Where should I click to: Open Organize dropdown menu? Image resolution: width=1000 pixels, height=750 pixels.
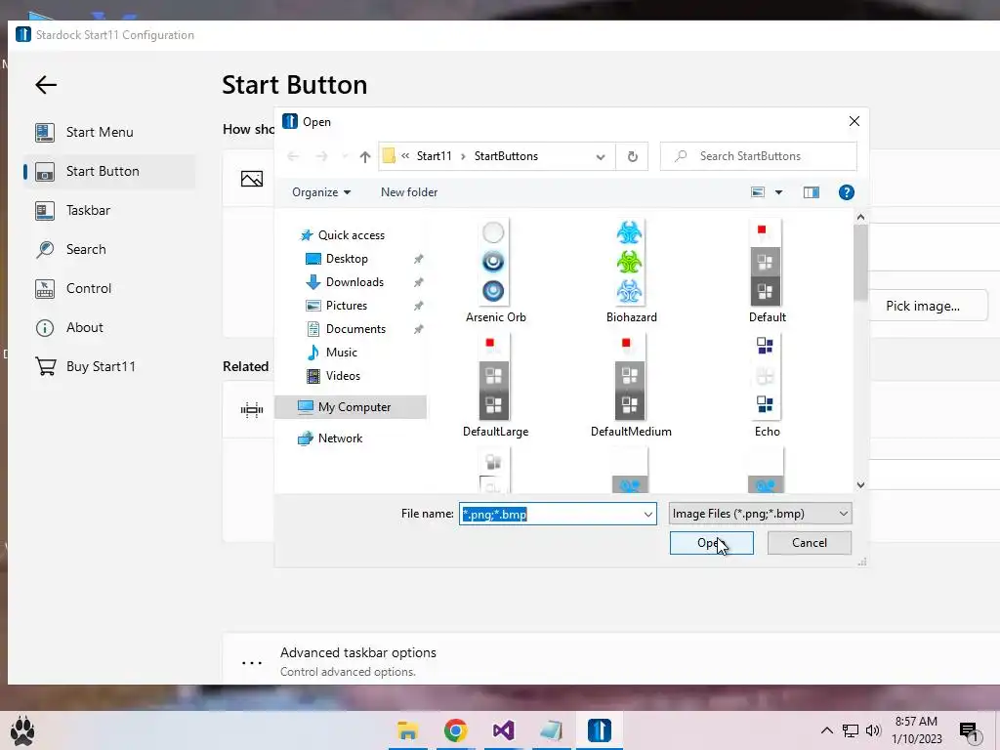(320, 192)
